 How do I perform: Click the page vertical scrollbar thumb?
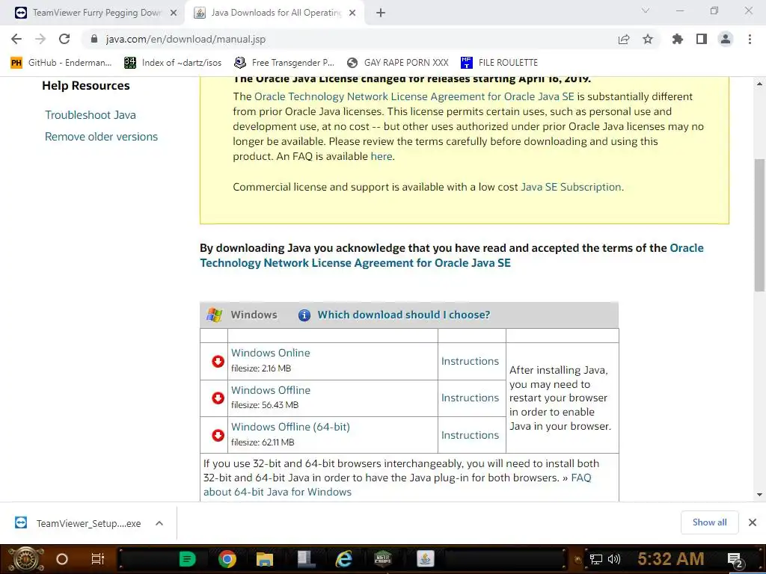point(760,225)
